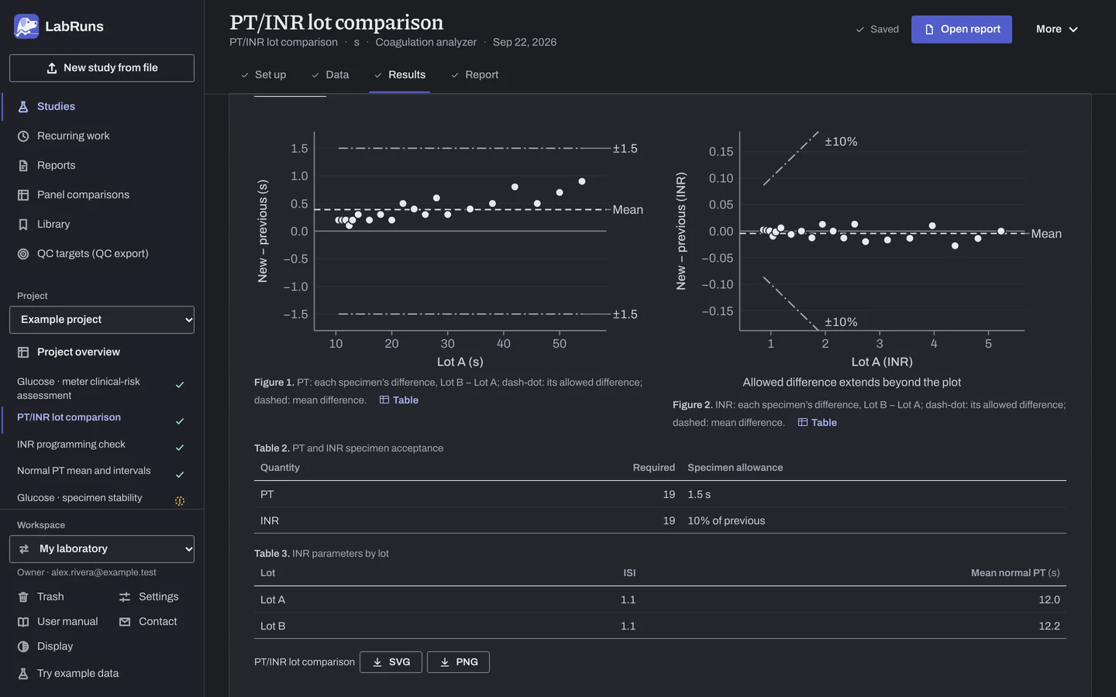Click the Open report button
Image resolution: width=1116 pixels, height=697 pixels.
point(962,29)
